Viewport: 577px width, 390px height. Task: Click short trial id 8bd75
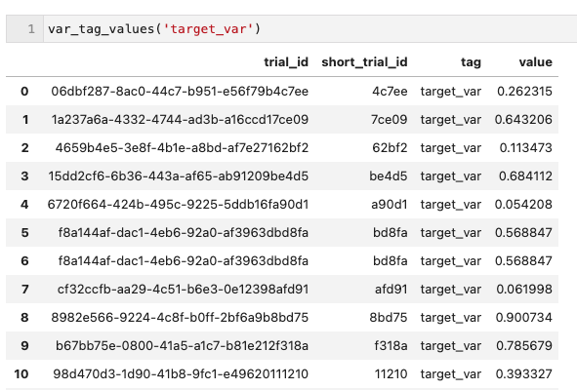pyautogui.click(x=389, y=318)
